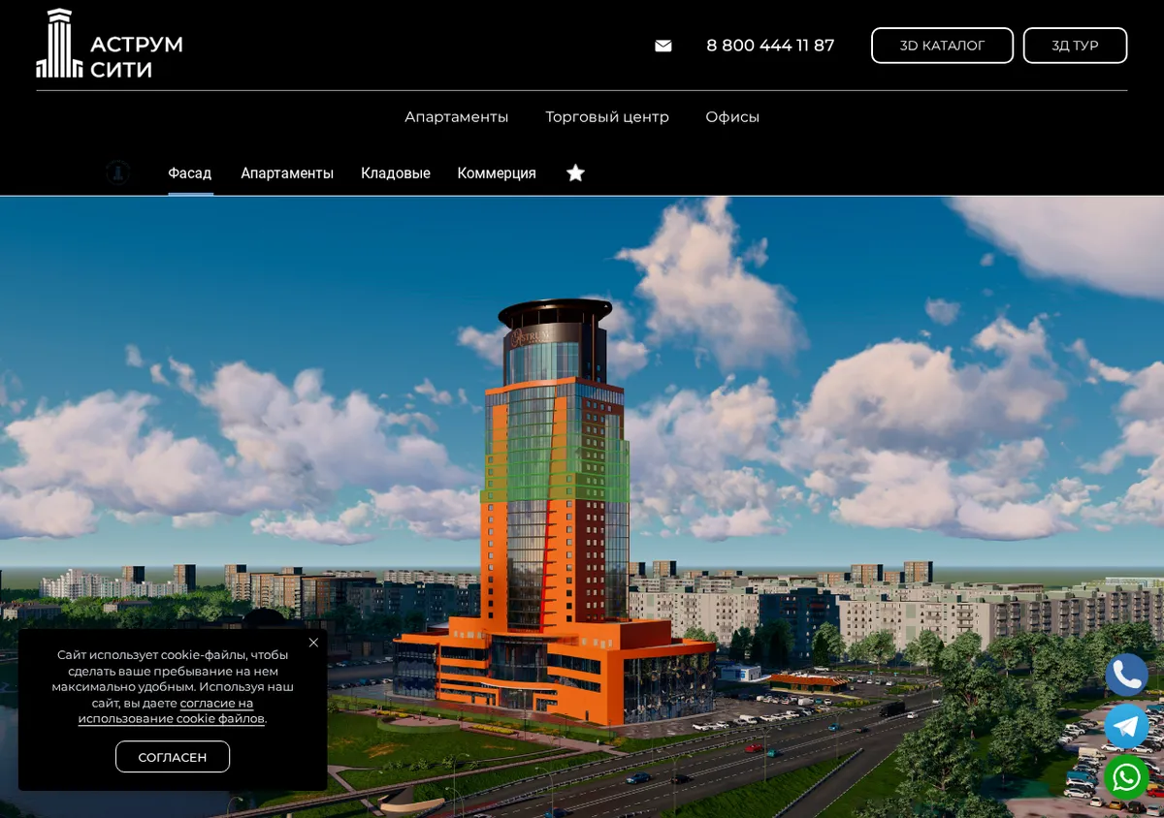Screen dimensions: 1164x818
Task: Close the cookie notice with X
Action: (313, 643)
